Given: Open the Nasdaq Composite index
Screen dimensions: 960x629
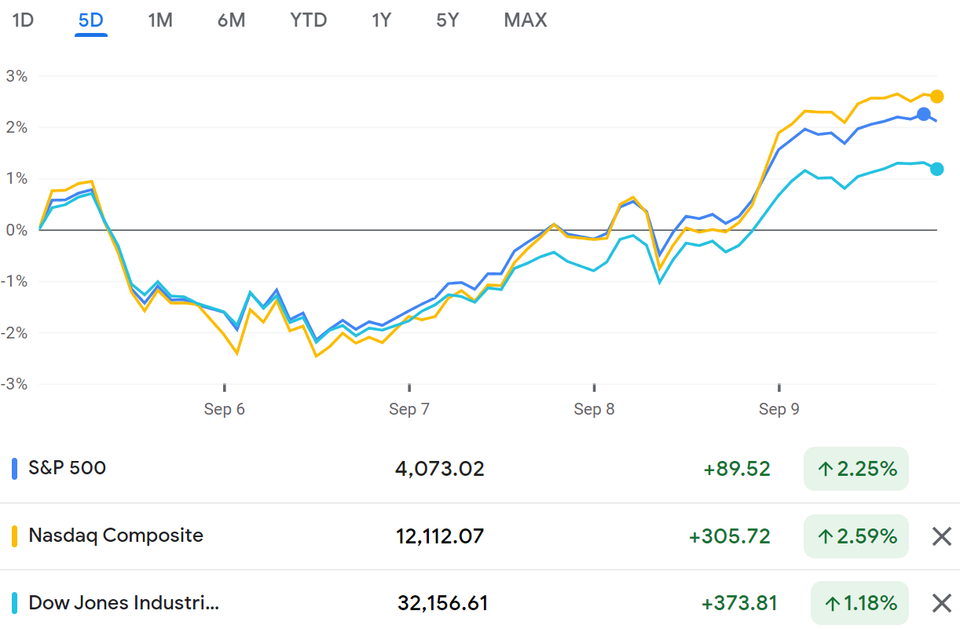Looking at the screenshot, I should coord(115,536).
